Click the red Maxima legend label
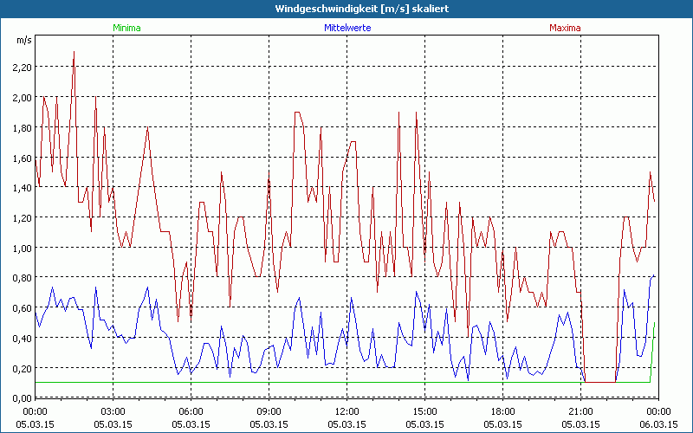This screenshot has width=693, height=433. point(565,28)
